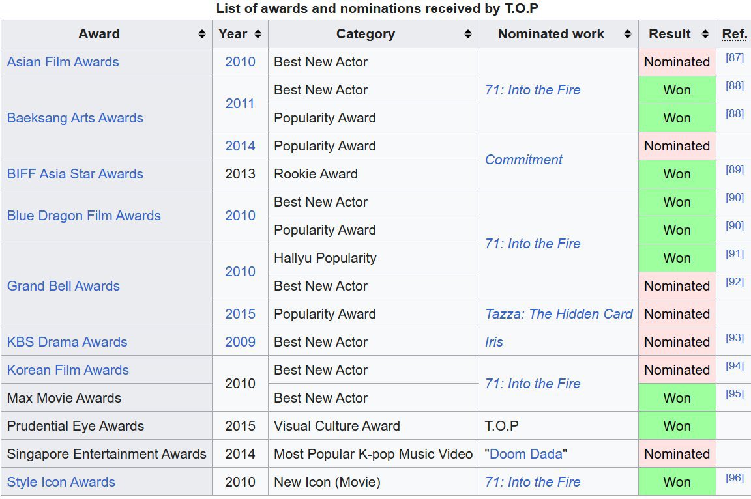
Task: Select Won result in Prudential Eye row
Action: coord(677,426)
